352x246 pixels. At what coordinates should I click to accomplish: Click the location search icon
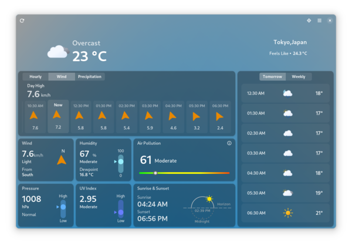(x=309, y=21)
